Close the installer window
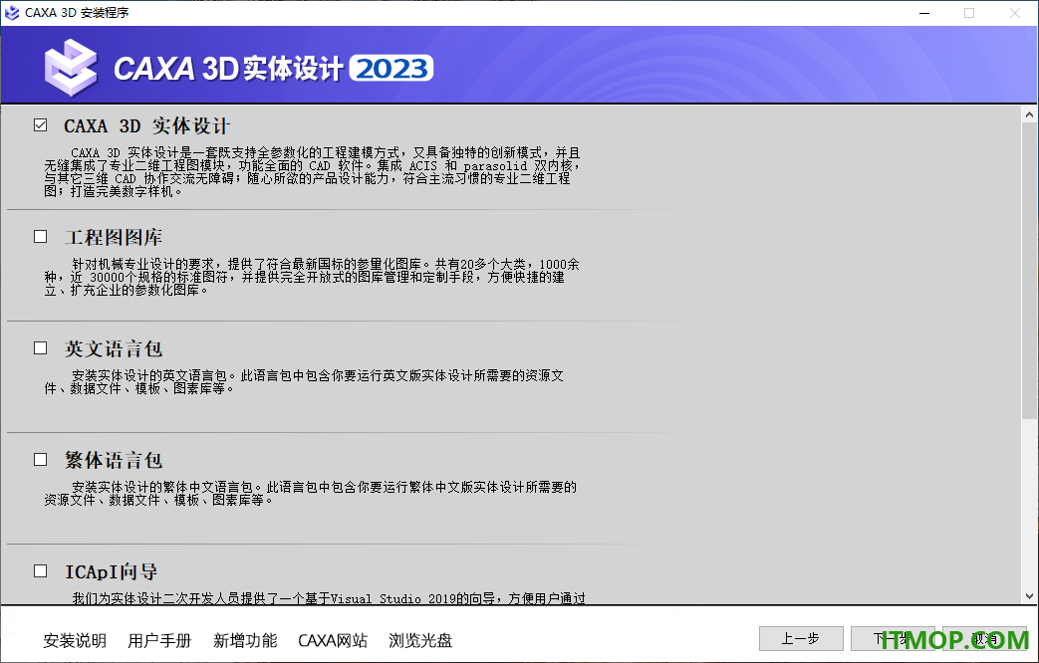Screen dimensions: 1039x663 1014,13
